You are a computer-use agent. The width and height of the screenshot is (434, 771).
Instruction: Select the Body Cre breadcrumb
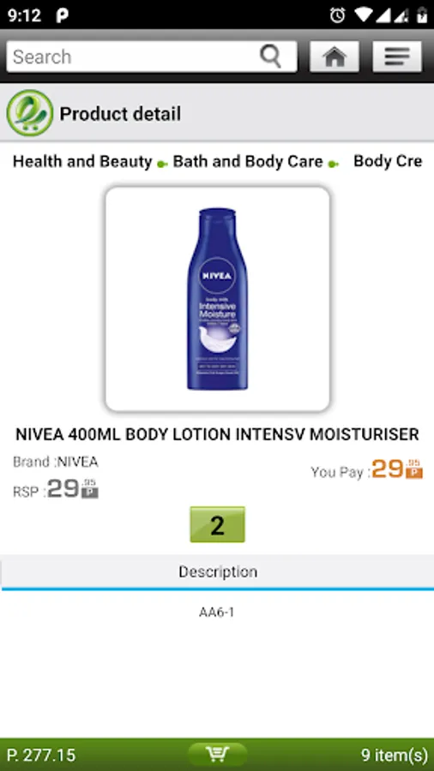click(388, 161)
